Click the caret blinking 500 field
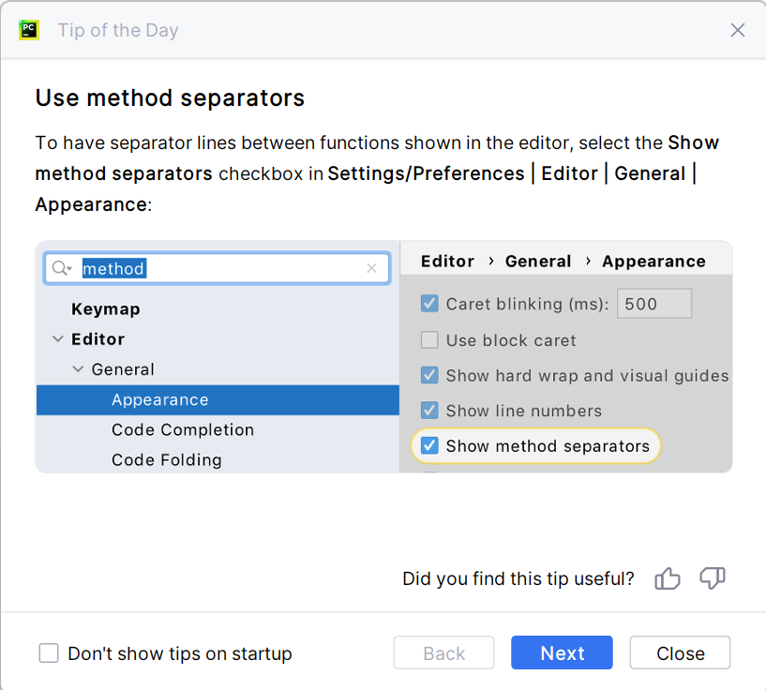This screenshot has width=766, height=690. click(x=653, y=304)
